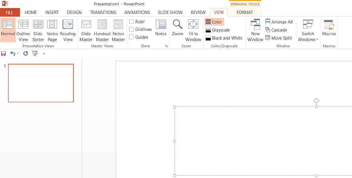This screenshot has width=352, height=178.
Task: Select slide 1 thumbnail
Action: tap(41, 83)
